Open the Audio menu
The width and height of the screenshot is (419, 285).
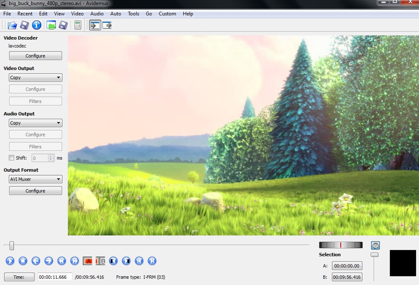pos(97,14)
